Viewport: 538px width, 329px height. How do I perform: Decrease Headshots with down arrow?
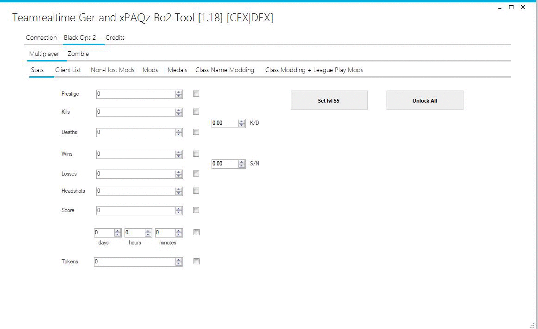178,193
